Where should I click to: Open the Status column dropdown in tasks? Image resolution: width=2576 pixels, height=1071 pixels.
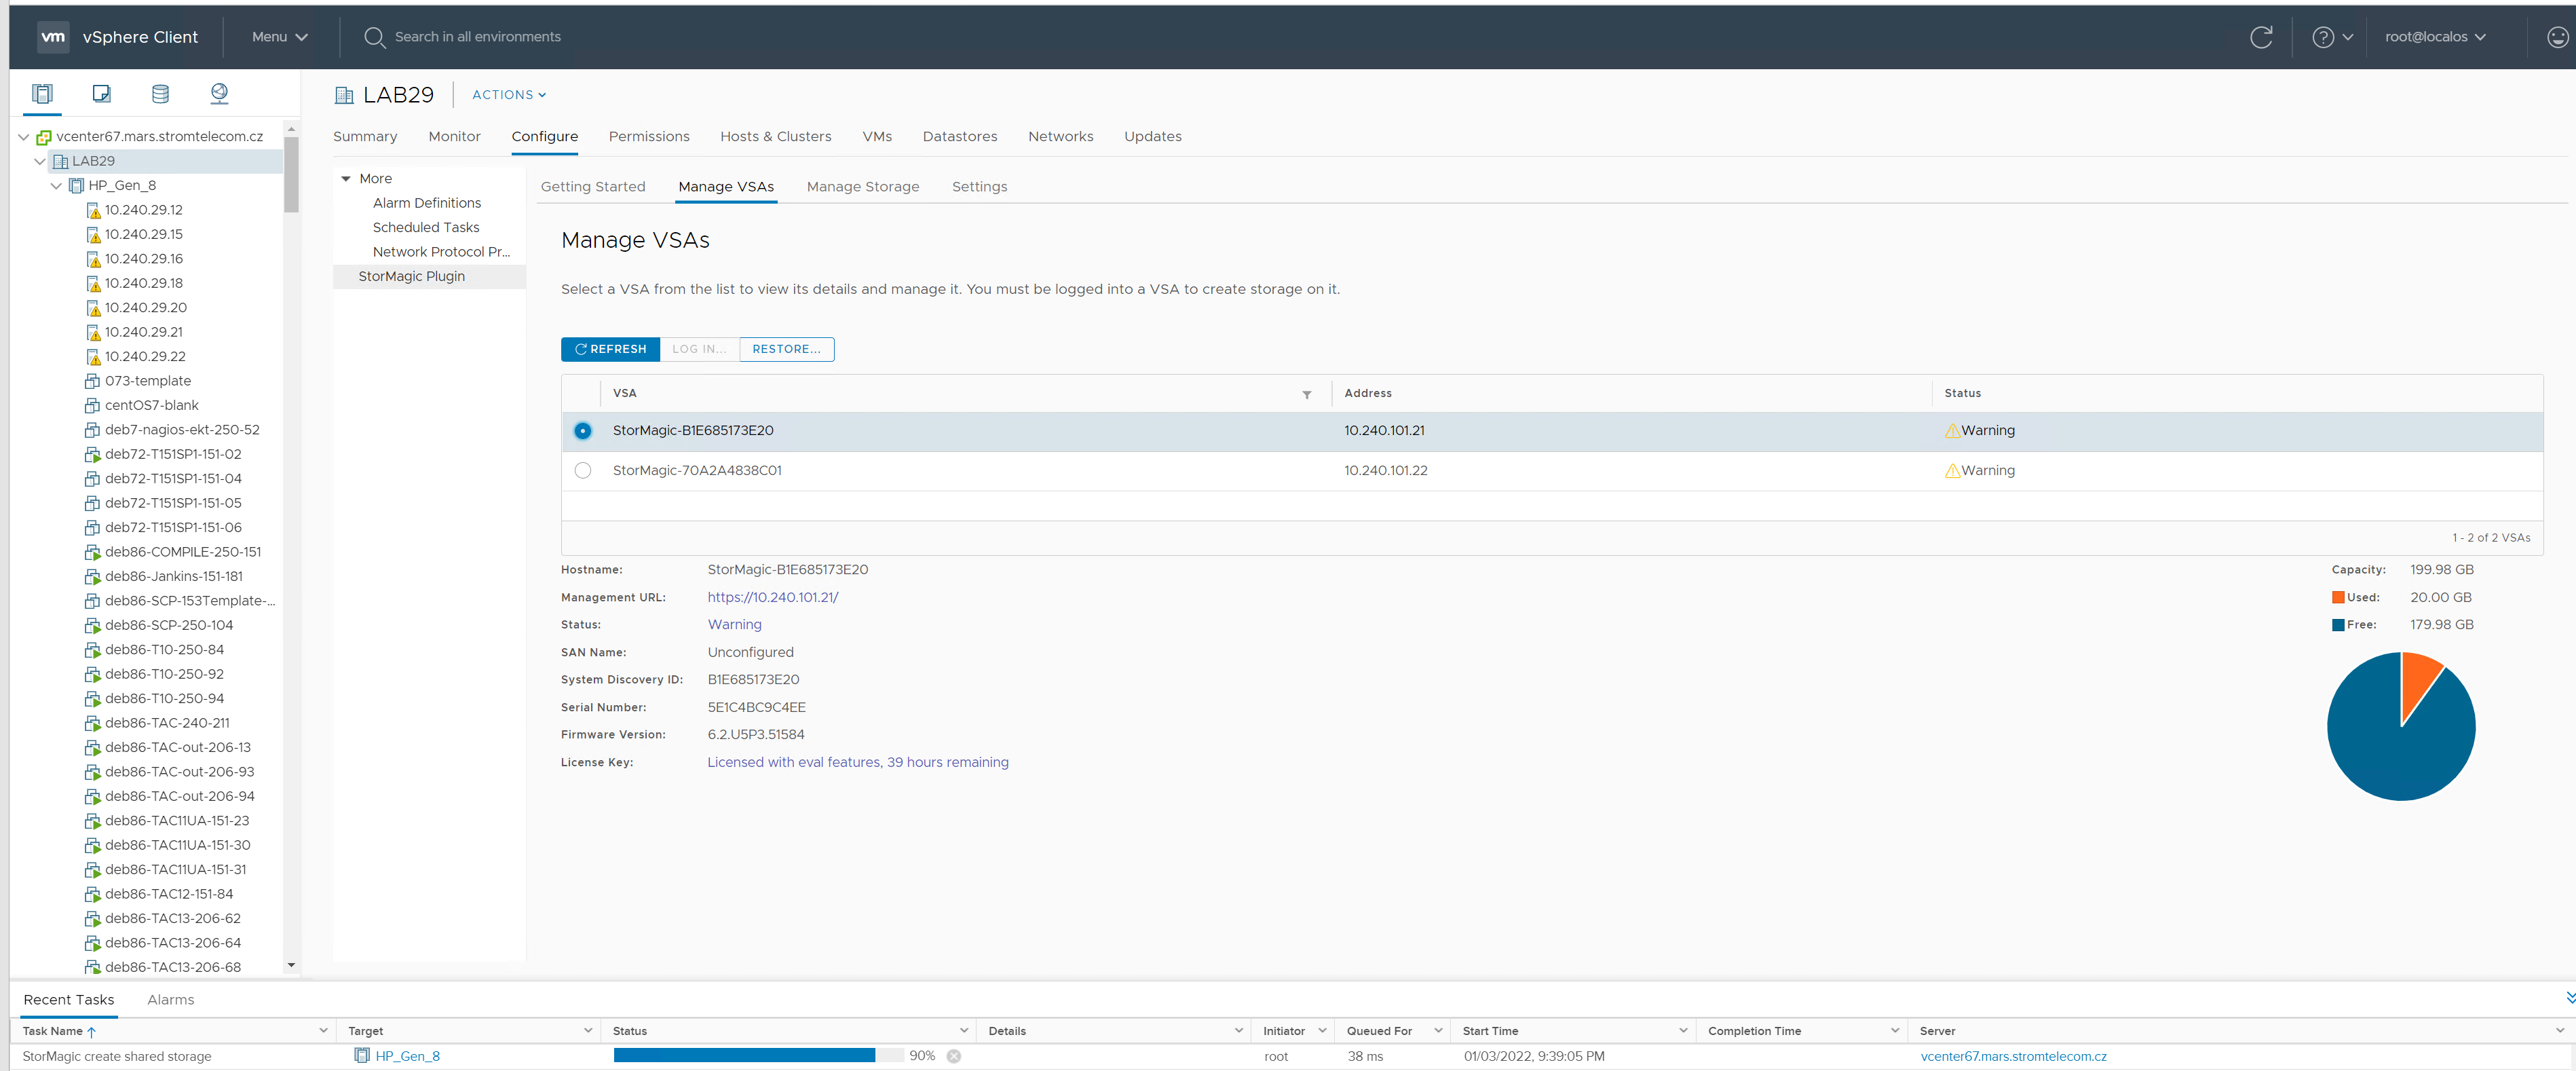click(963, 1031)
